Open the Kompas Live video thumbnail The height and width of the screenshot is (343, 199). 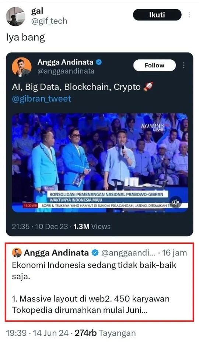click(x=100, y=163)
